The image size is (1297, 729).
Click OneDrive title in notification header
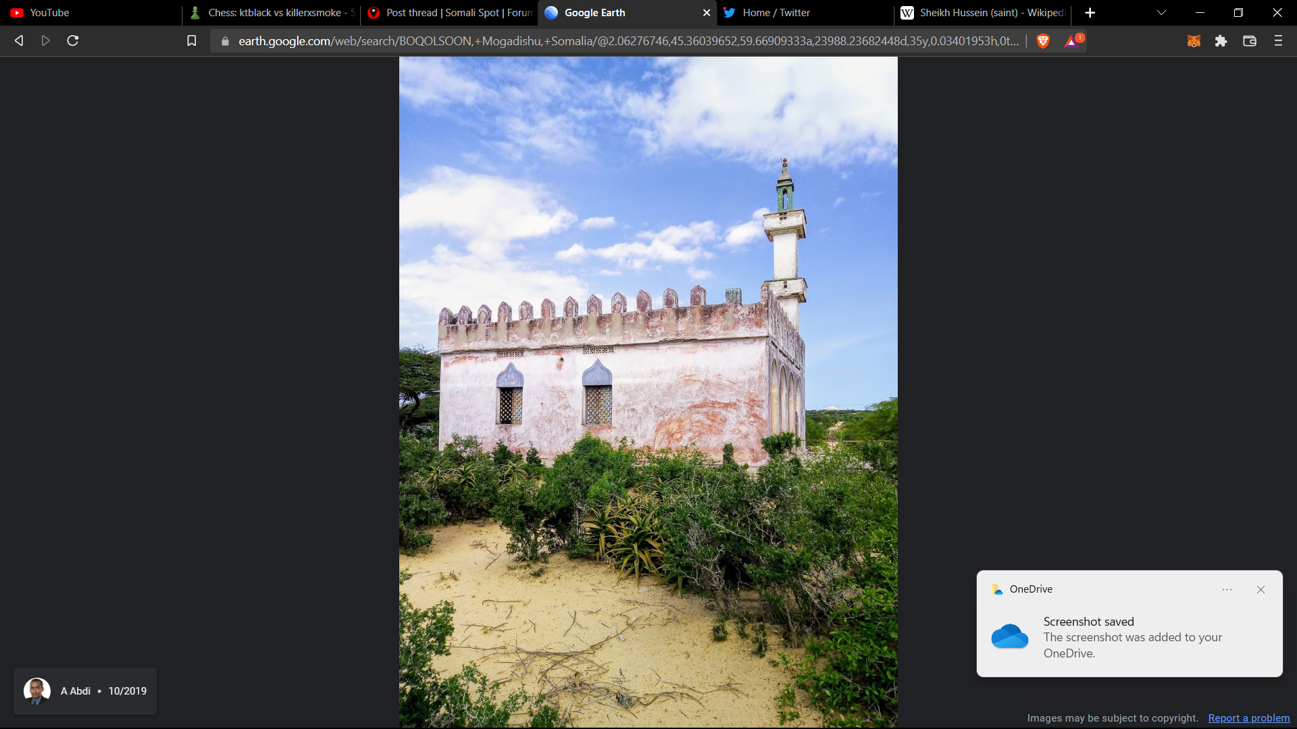point(1031,589)
